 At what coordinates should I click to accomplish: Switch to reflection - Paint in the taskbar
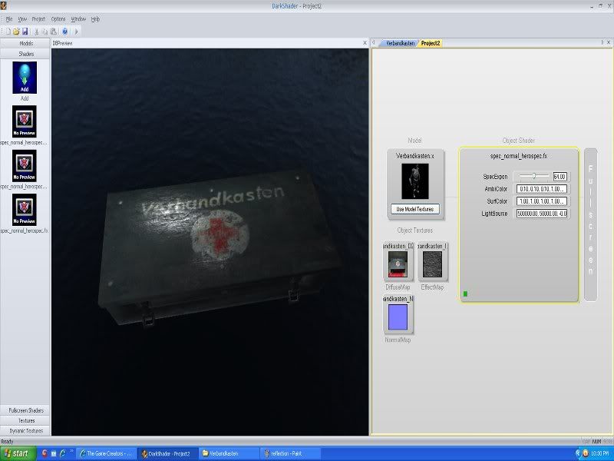[291, 453]
